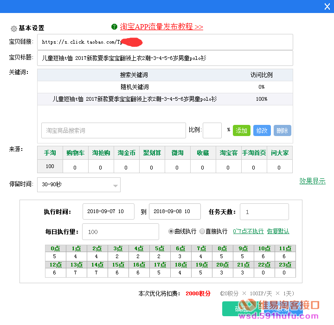Click the blue 修改 button
The height and width of the screenshot is (325, 334).
262,130
